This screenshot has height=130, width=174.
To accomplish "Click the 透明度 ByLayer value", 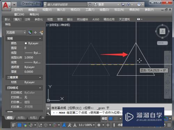I will [30, 67].
